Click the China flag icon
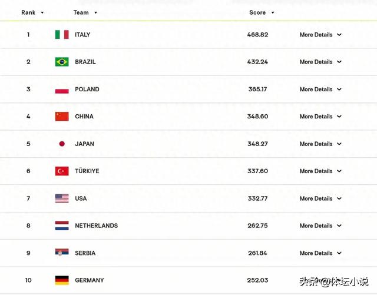The width and height of the screenshot is (377, 295). point(62,117)
